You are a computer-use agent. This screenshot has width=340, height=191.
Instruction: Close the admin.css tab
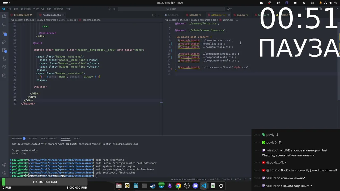click(x=229, y=15)
